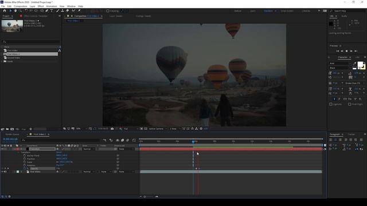Screen dimensions: 367x206
Task: Select the Eraser tool
Action: [68, 11]
